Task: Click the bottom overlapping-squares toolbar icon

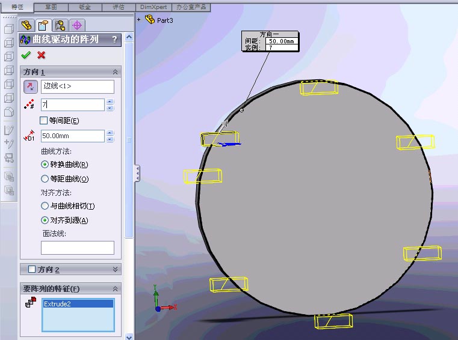Action: [x=9, y=190]
